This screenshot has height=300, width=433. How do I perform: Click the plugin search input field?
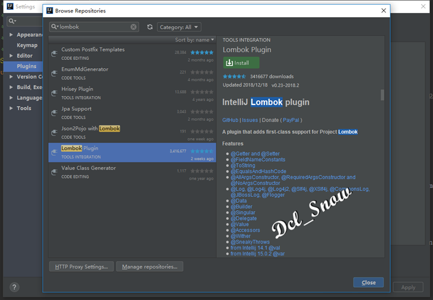pyautogui.click(x=94, y=27)
